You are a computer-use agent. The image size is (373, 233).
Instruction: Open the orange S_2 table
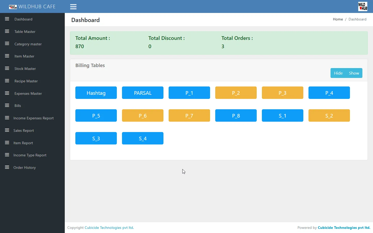pyautogui.click(x=329, y=115)
